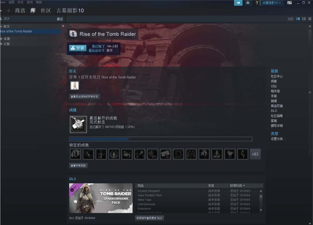
Task: Open the 最近 filter dropdown
Action: click(x=60, y=19)
